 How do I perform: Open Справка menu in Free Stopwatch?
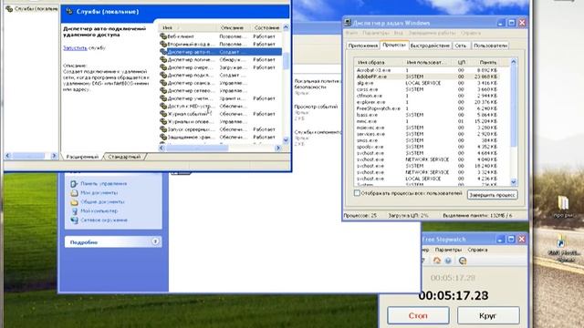pyautogui.click(x=477, y=250)
